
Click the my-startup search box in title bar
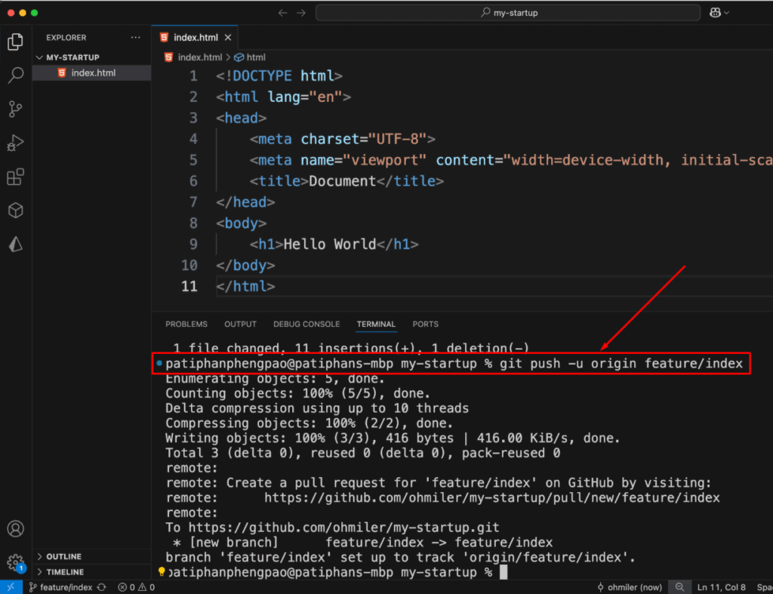(509, 13)
